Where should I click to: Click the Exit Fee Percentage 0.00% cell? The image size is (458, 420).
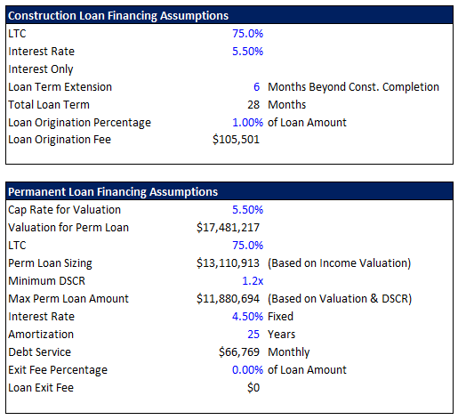[x=247, y=370]
